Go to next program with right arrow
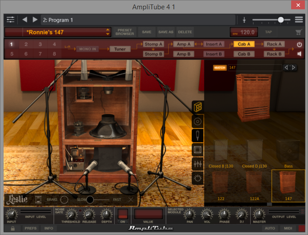The width and height of the screenshot is (308, 235). pyautogui.click(x=35, y=19)
